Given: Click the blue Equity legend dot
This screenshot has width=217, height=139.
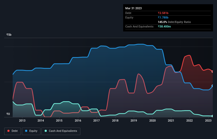Looking at the screenshot, I should click(26, 131).
